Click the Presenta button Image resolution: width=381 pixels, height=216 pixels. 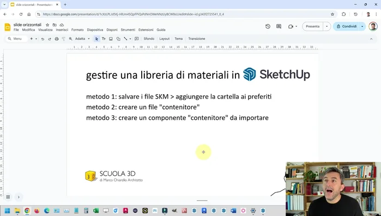[312, 27]
